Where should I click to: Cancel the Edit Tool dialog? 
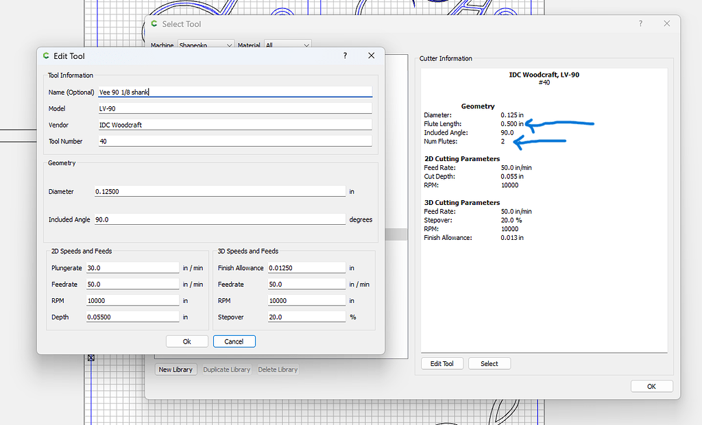pyautogui.click(x=234, y=341)
